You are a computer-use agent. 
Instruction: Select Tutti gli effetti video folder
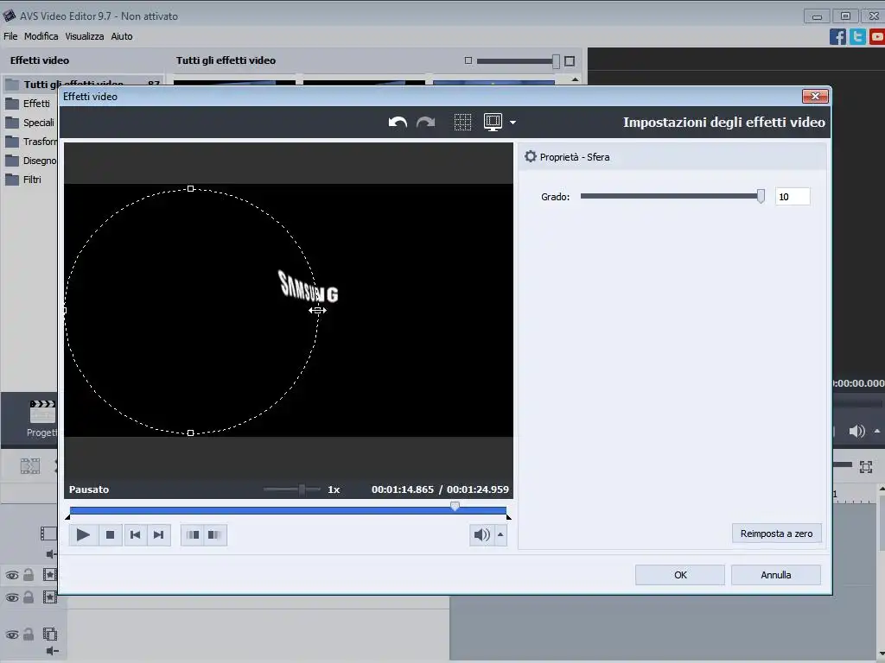[x=83, y=85]
